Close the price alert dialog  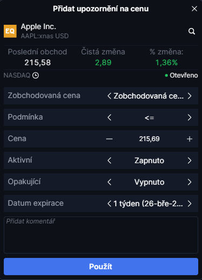tap(194, 9)
